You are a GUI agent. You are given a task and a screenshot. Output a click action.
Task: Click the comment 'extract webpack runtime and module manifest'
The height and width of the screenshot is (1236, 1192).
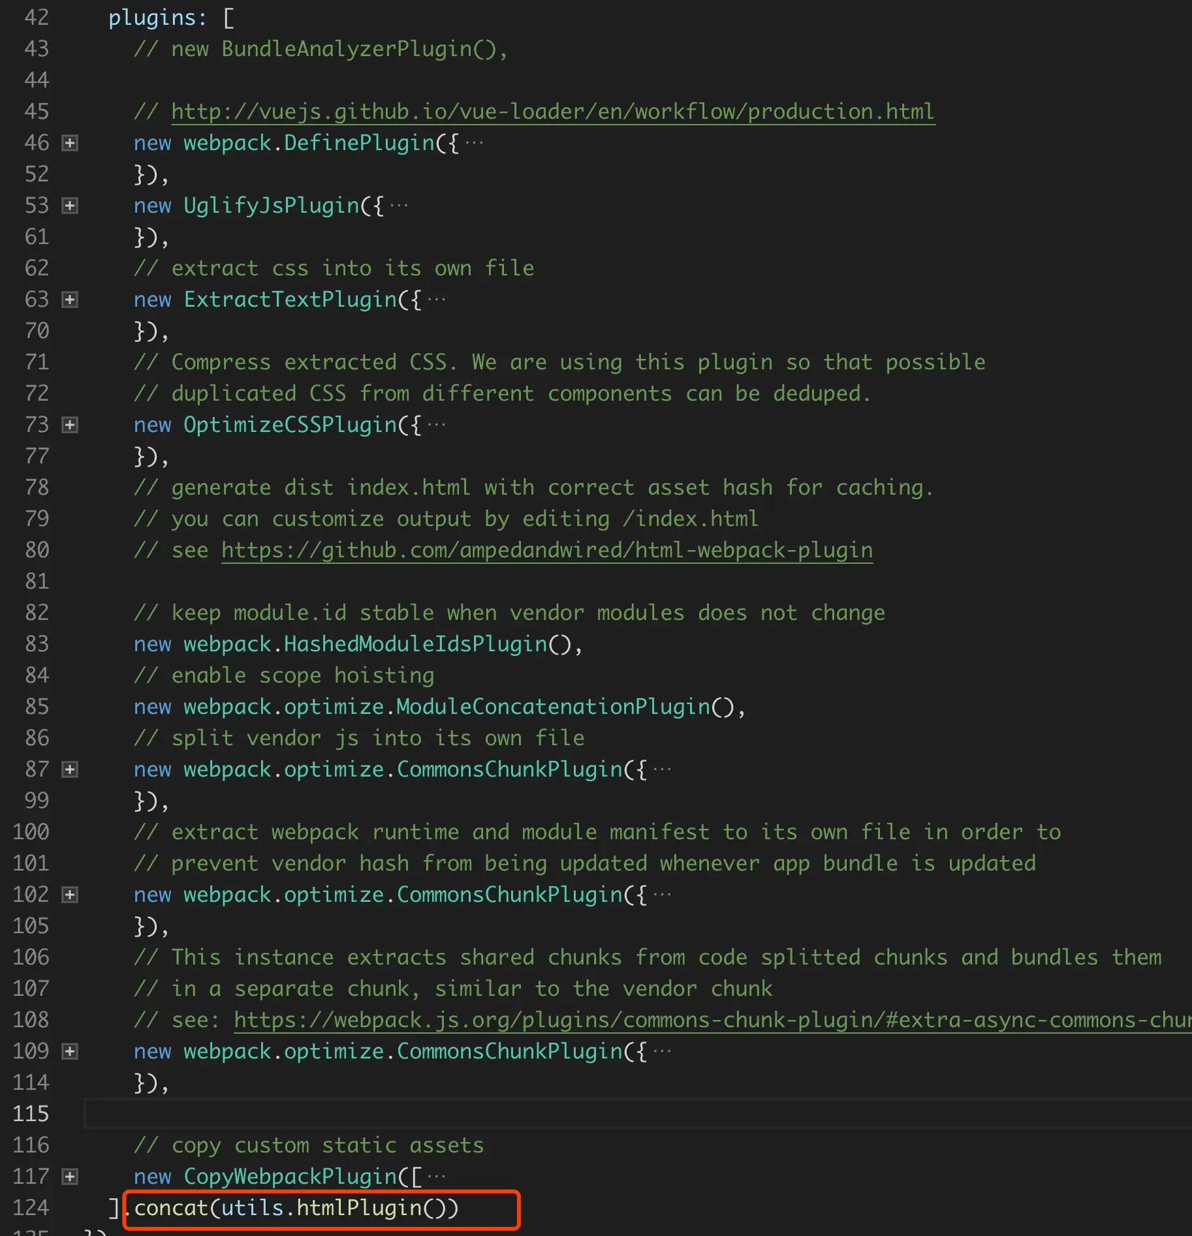(597, 832)
